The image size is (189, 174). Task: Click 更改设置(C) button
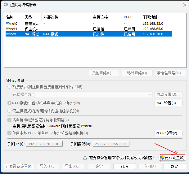click(173, 158)
